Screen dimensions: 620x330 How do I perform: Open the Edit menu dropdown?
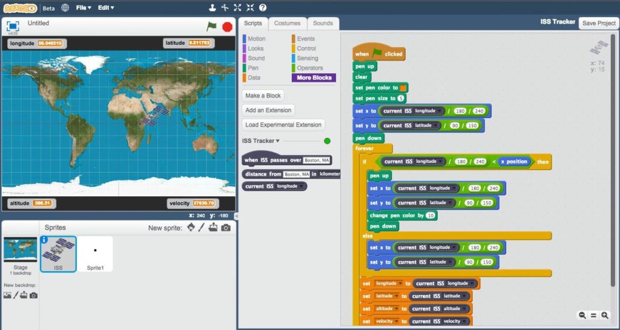[106, 8]
